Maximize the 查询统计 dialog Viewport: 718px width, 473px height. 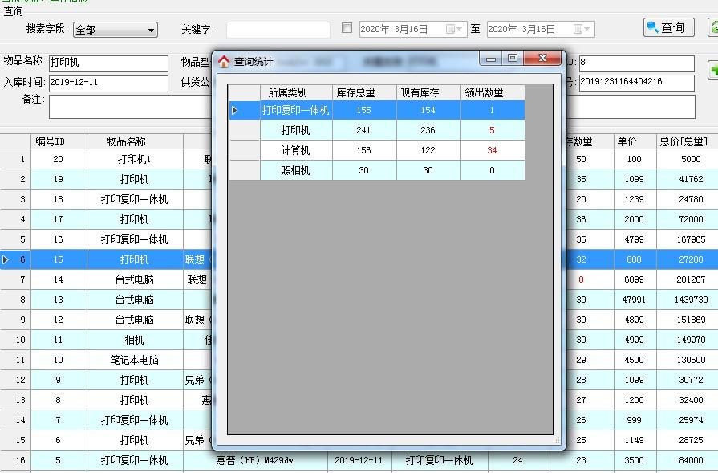pos(513,58)
